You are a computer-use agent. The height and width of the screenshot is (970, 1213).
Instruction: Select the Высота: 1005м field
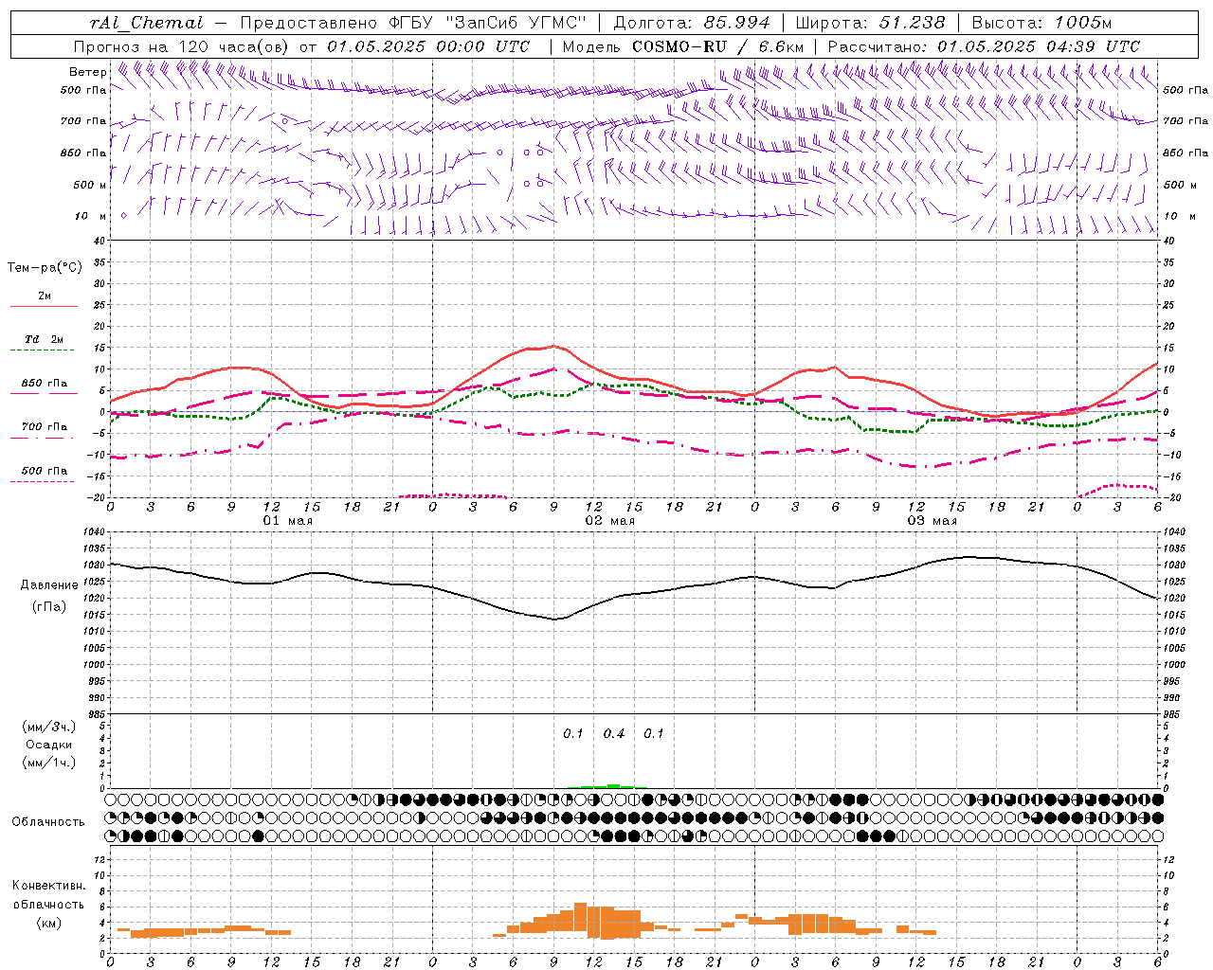1041,23
